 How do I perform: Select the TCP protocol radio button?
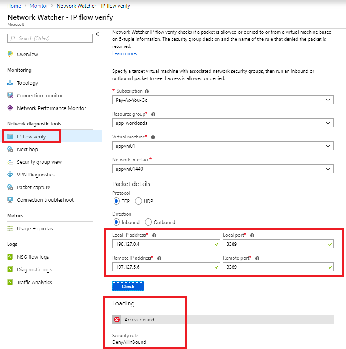coord(116,201)
